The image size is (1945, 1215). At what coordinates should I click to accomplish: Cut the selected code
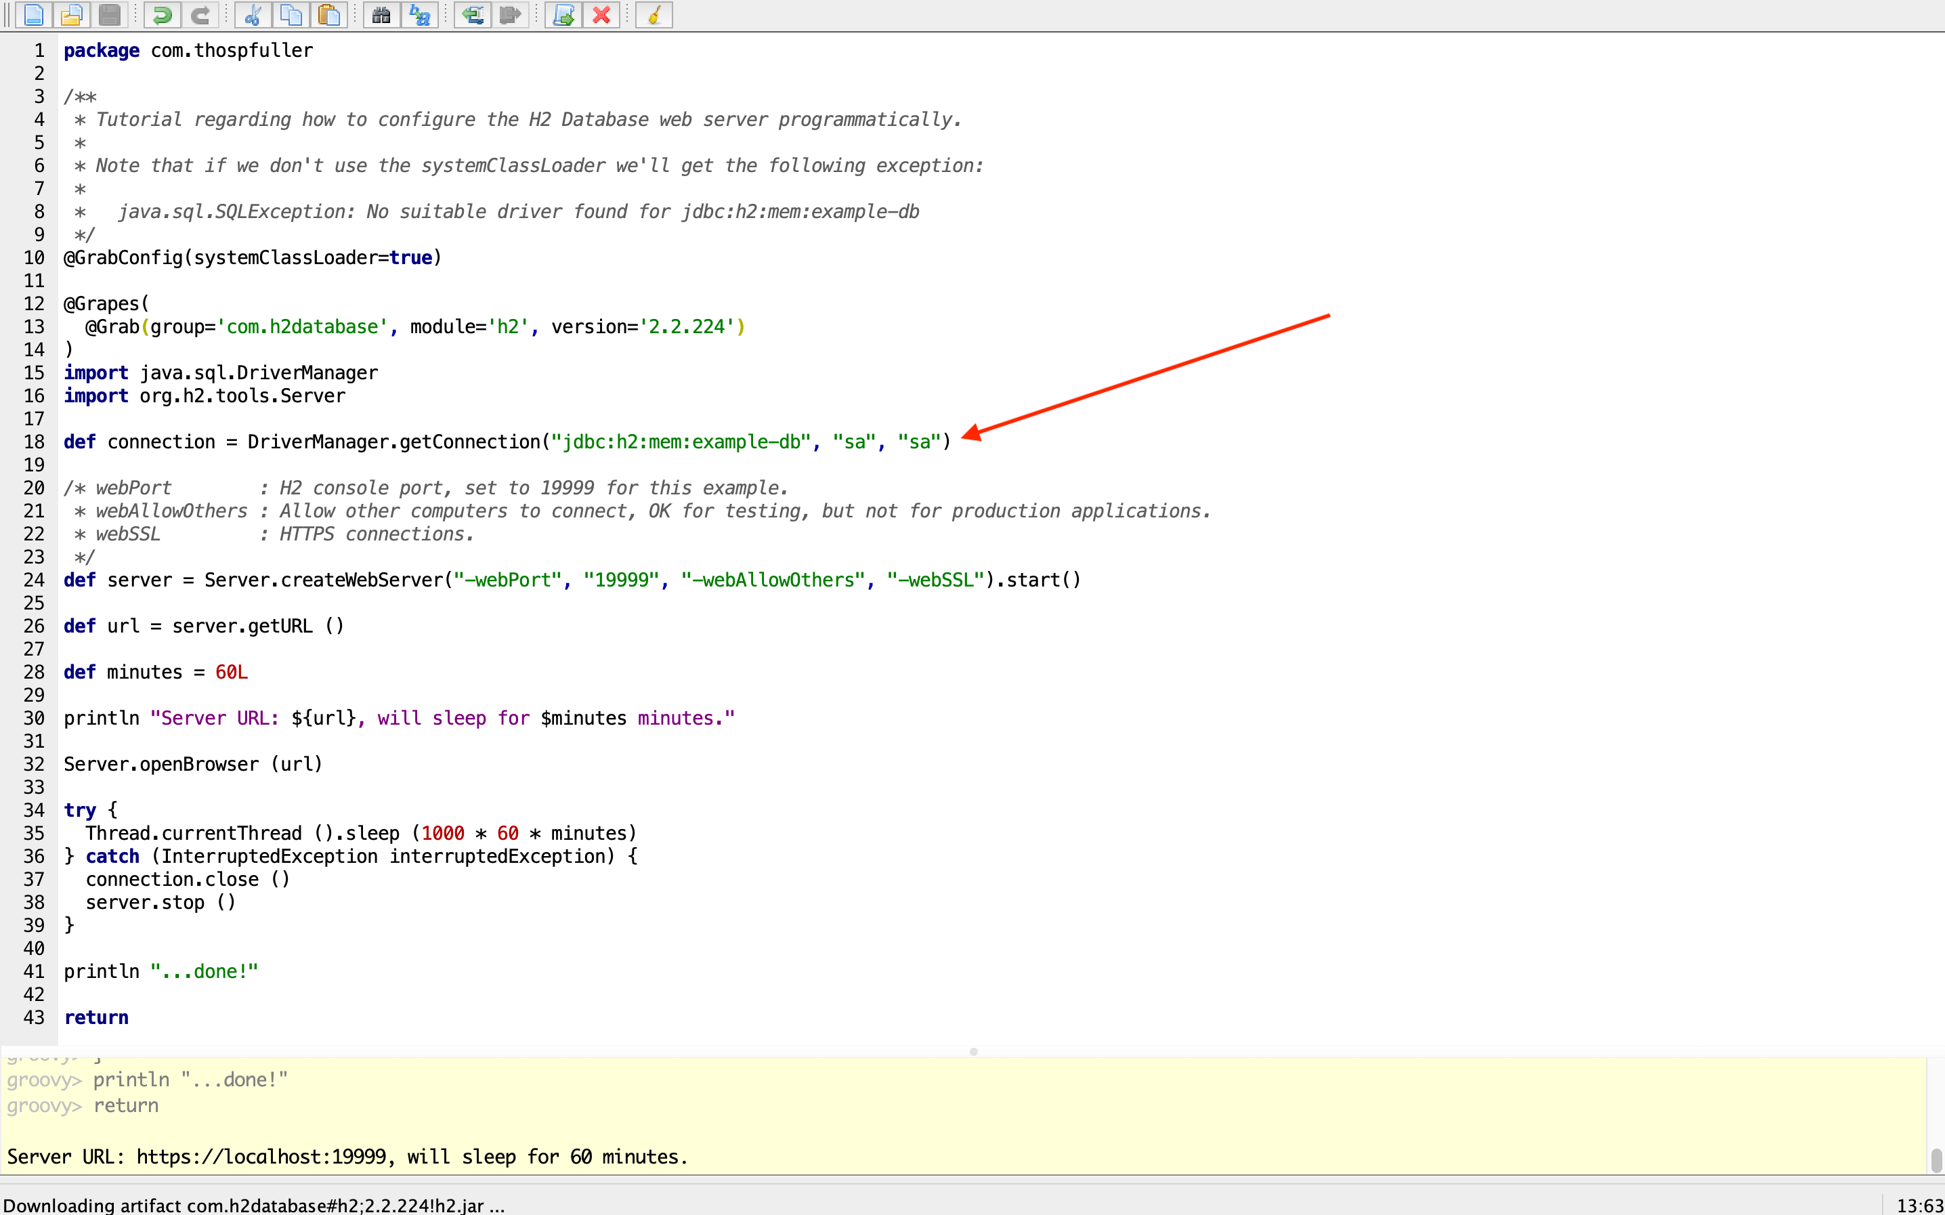click(253, 14)
